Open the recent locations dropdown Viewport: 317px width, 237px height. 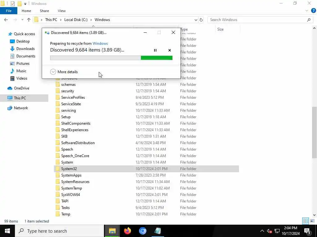pyautogui.click(x=22, y=20)
